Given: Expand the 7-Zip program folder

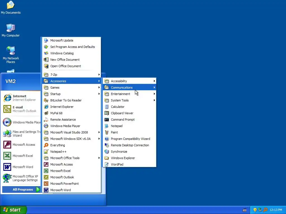Looking at the screenshot, I should click(71, 75).
